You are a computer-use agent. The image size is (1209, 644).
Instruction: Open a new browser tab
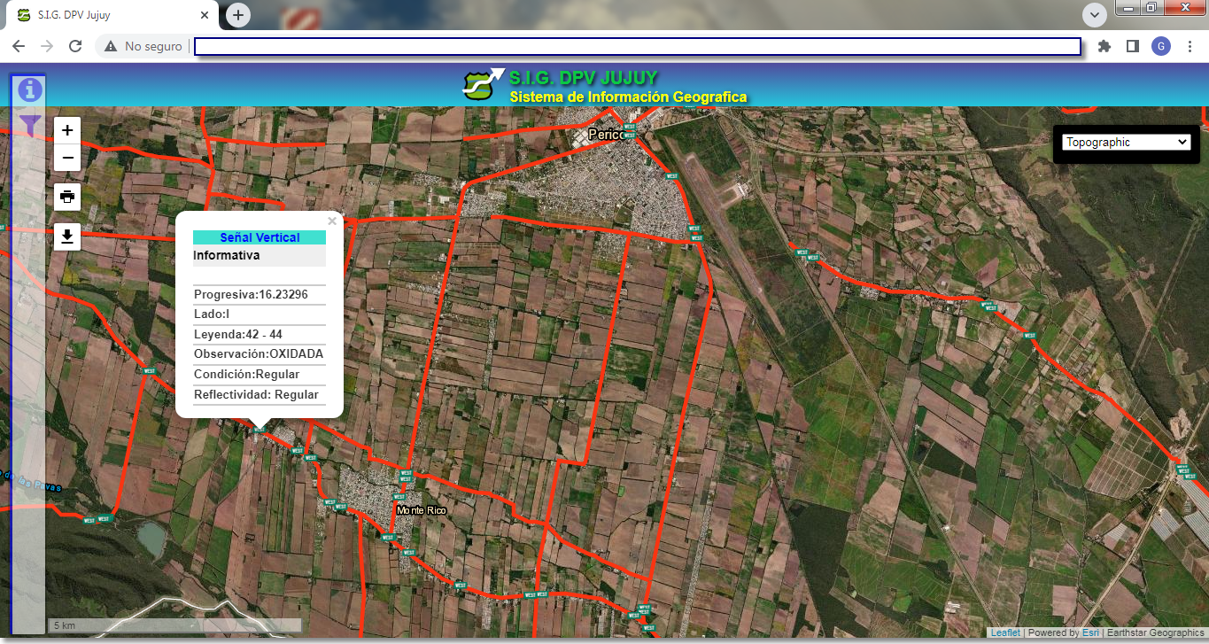click(238, 15)
